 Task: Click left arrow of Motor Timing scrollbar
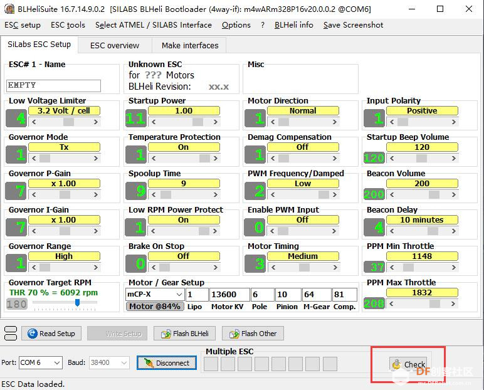(273, 267)
